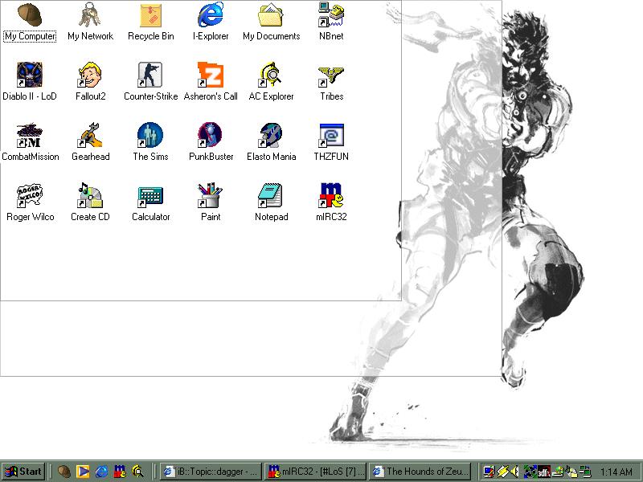Open the Start menu

pyautogui.click(x=23, y=472)
